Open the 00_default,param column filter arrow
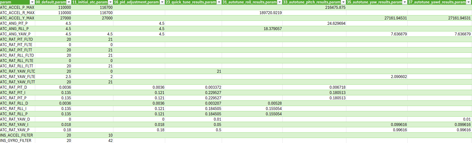Screen dimensions: 472x143 (69, 2)
